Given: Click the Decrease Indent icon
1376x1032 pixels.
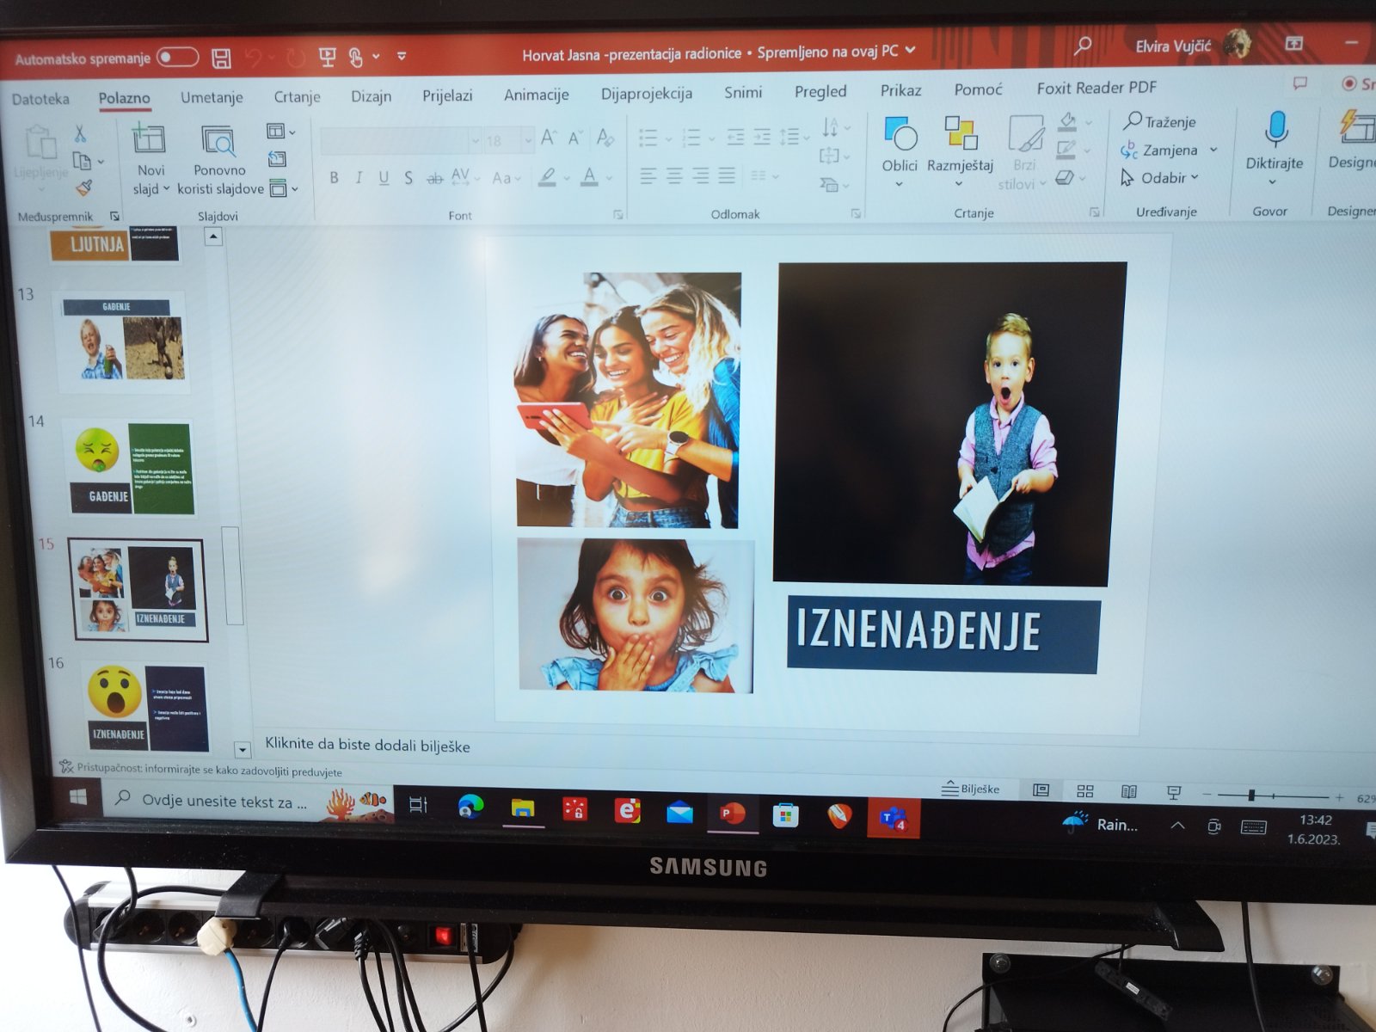Looking at the screenshot, I should (735, 137).
